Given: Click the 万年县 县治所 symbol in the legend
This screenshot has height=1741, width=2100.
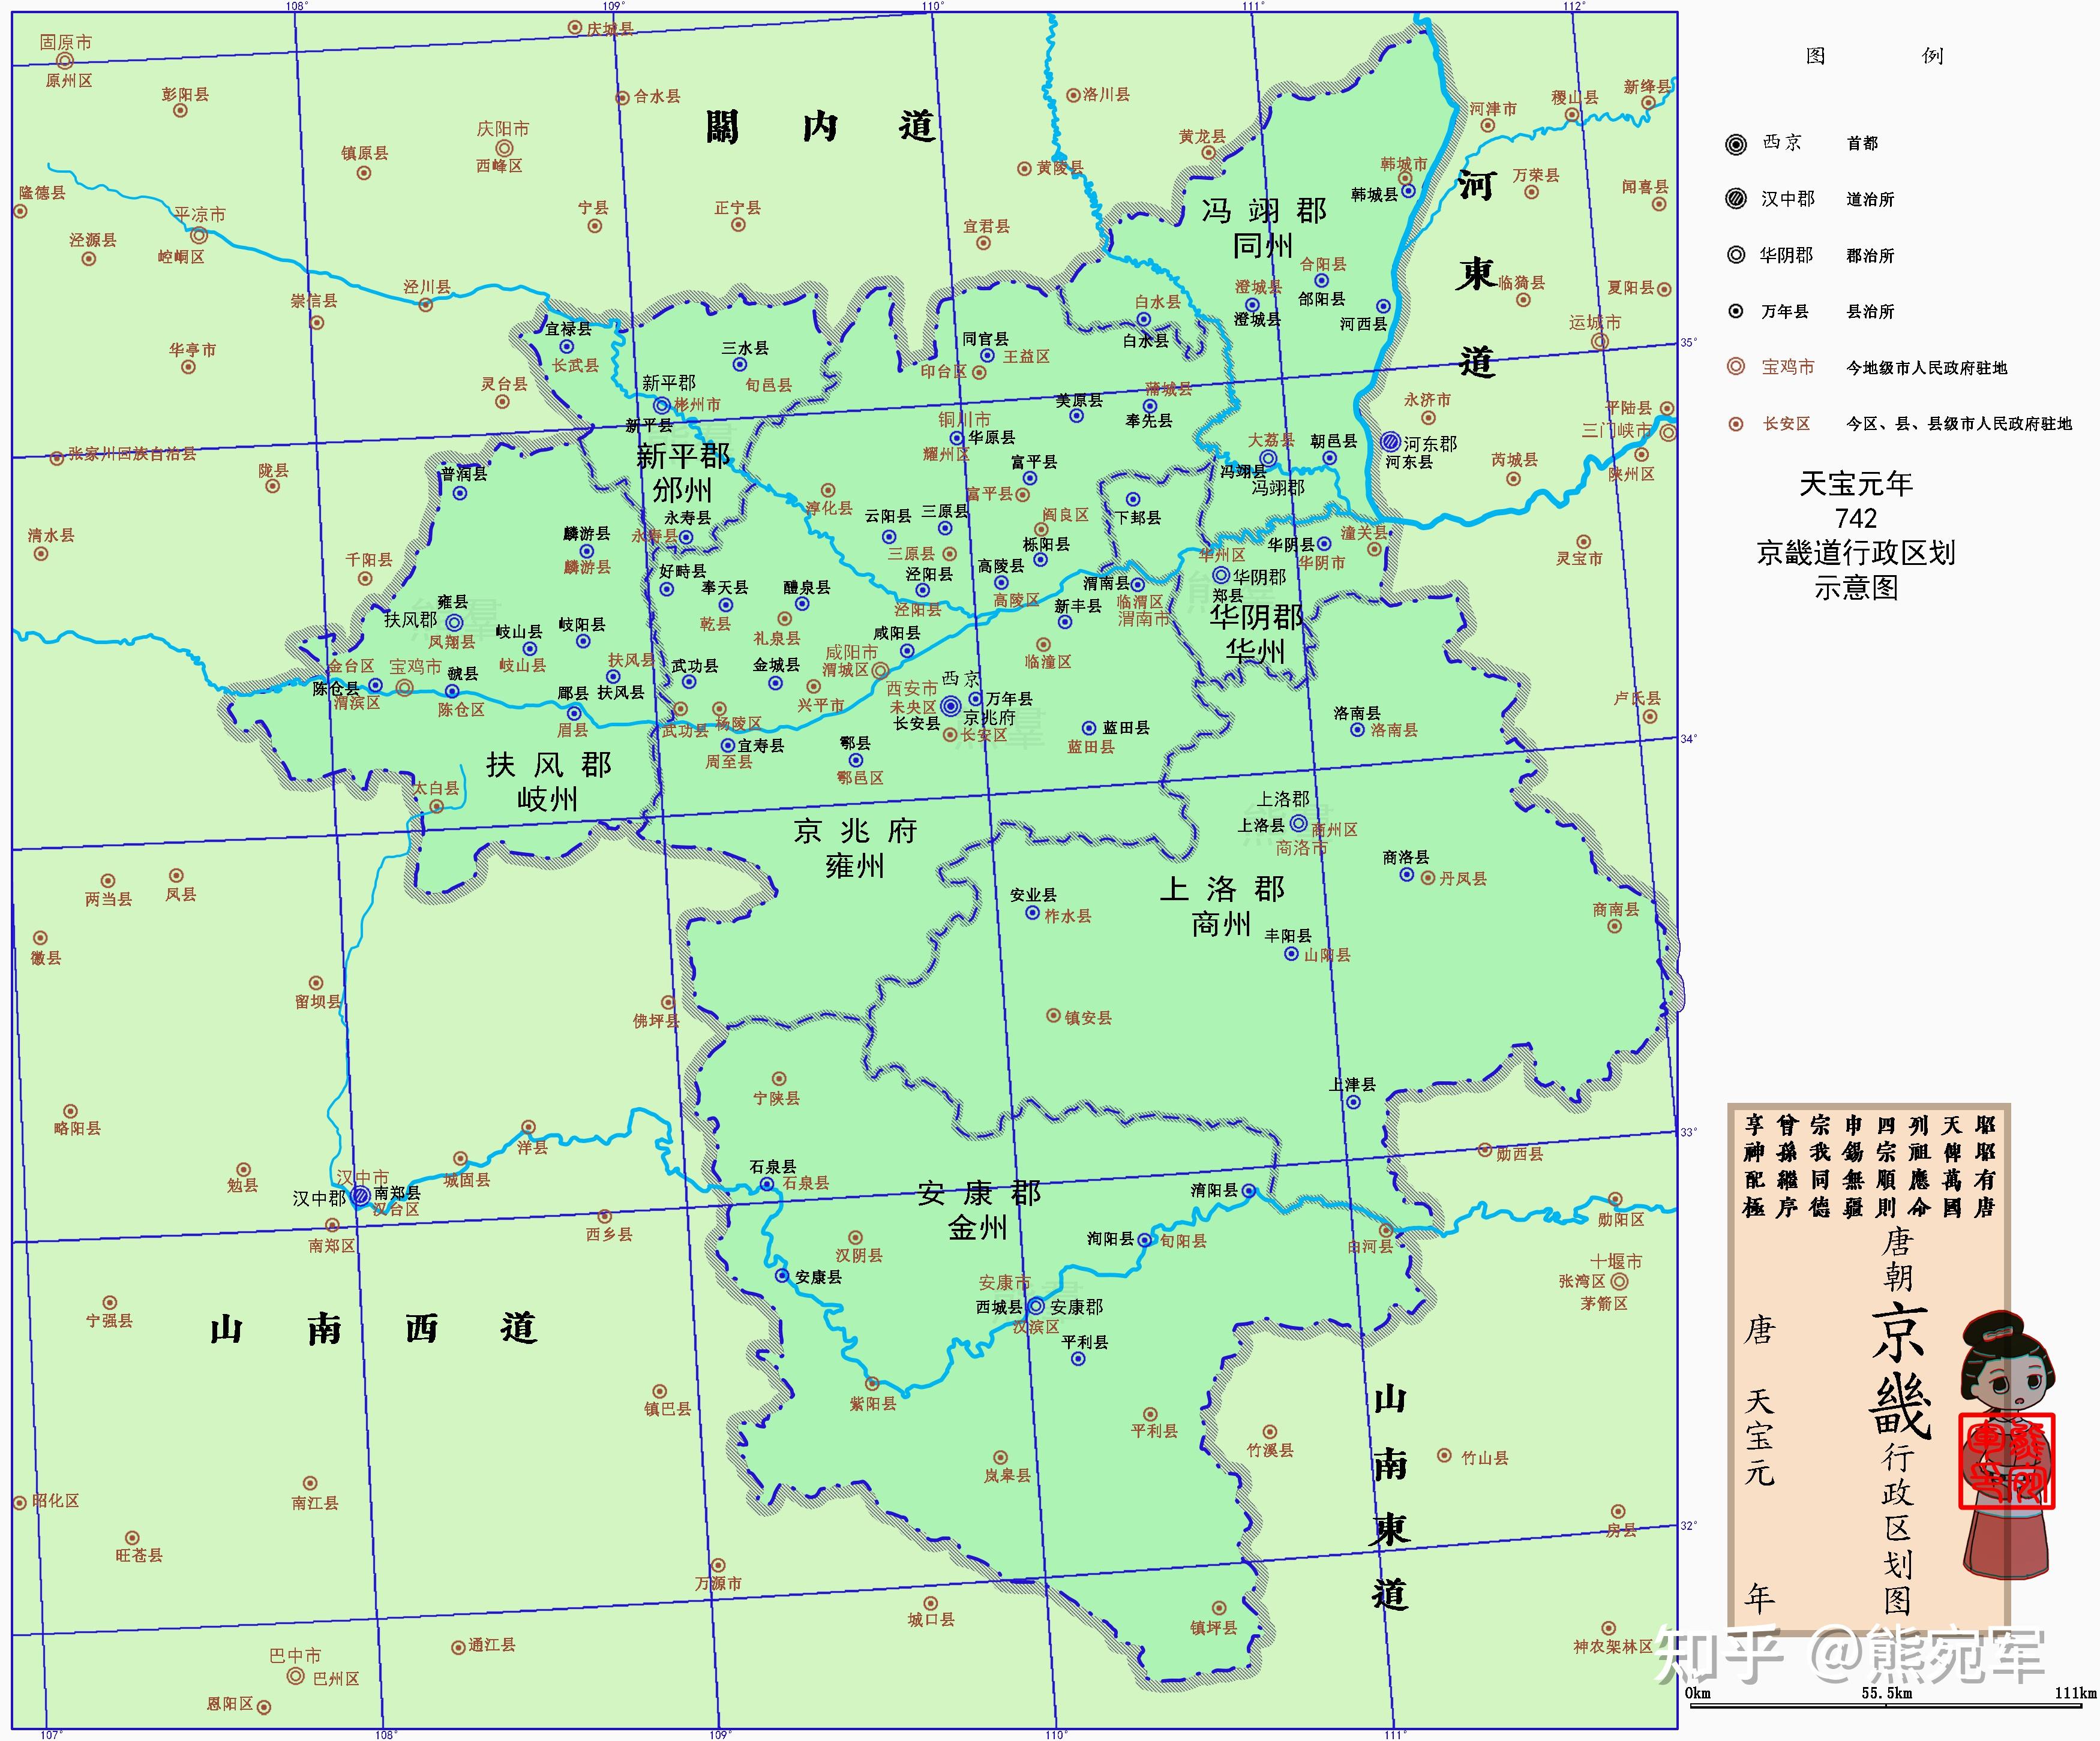Looking at the screenshot, I should 1736,311.
